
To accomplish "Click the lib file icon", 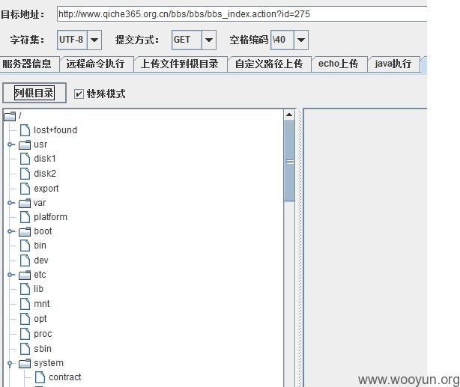I will [x=25, y=289].
